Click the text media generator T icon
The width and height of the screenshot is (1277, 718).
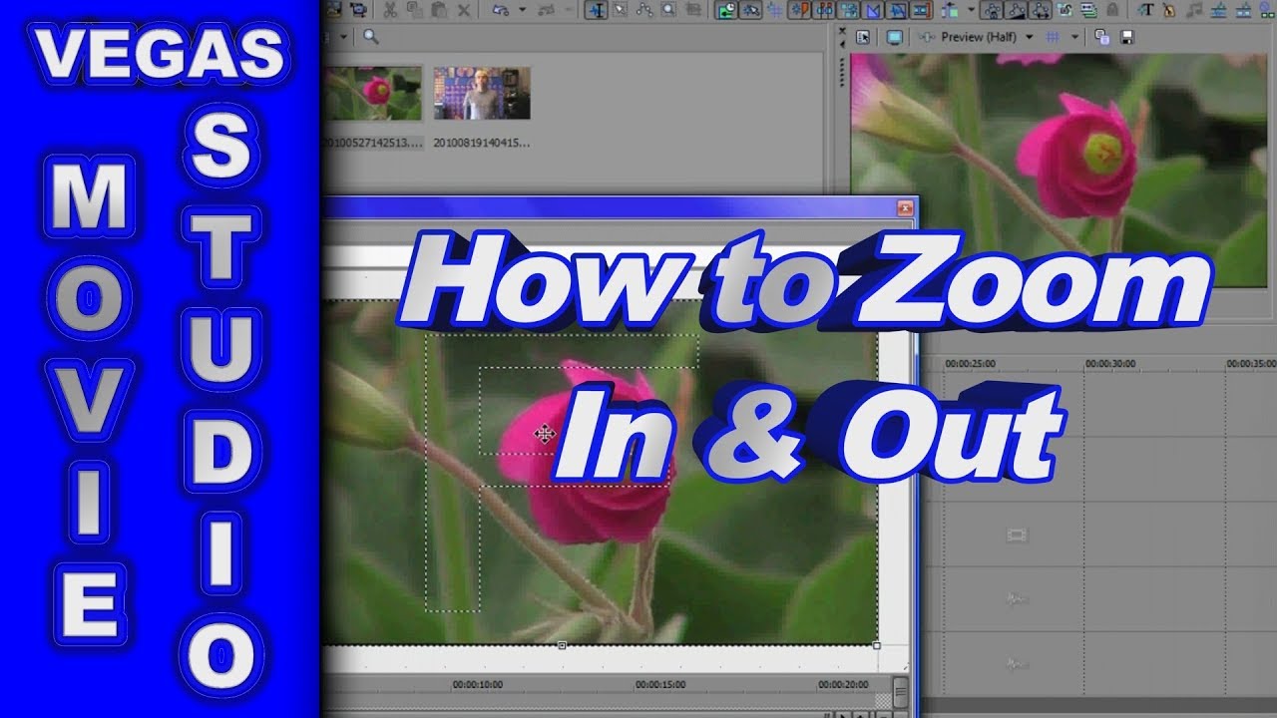(x=1146, y=10)
